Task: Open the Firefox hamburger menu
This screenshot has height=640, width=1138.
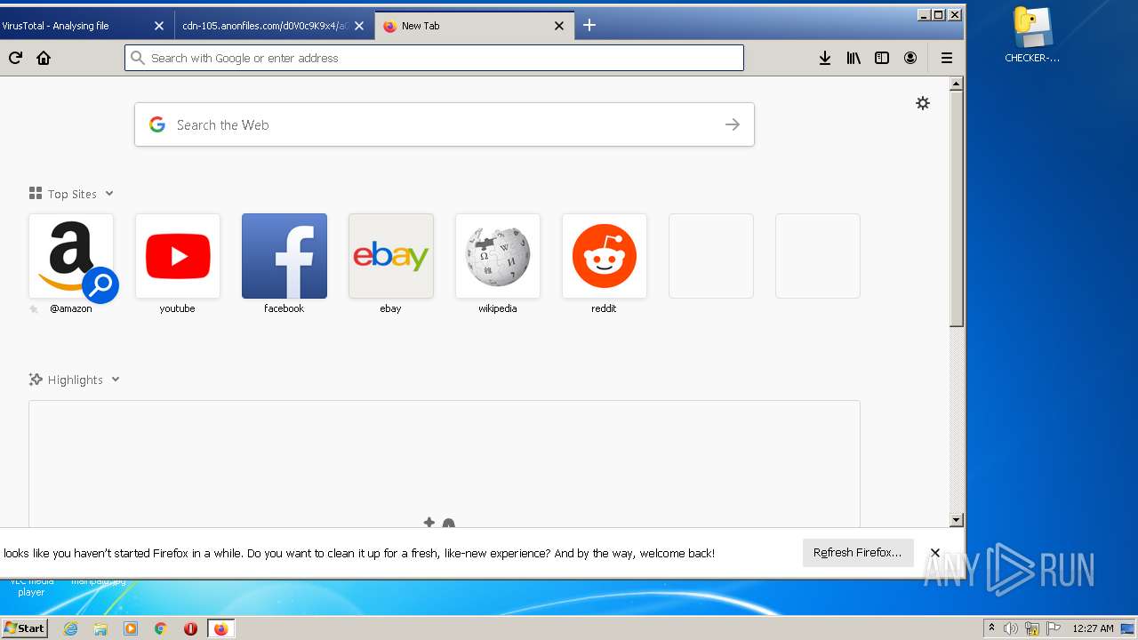Action: (947, 58)
